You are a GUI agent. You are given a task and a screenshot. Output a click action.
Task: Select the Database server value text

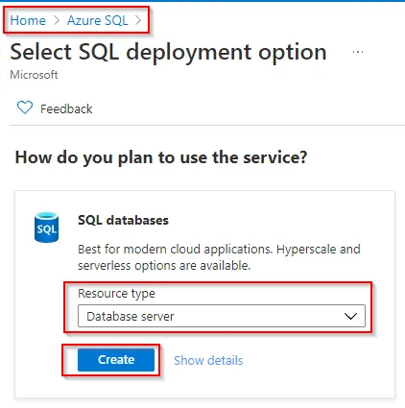131,317
